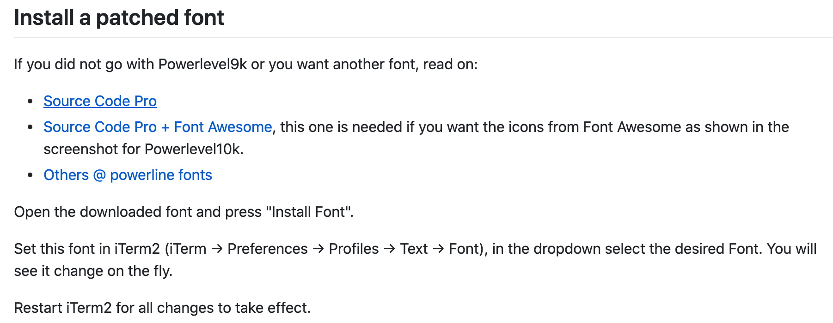Click the word Preferences in the iTerm2 path
833x323 pixels.
(x=268, y=249)
